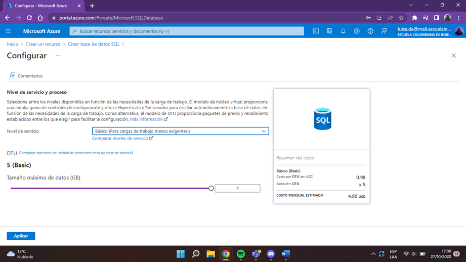
Task: Open Cloud Shell from the Azure header
Action: [316, 31]
